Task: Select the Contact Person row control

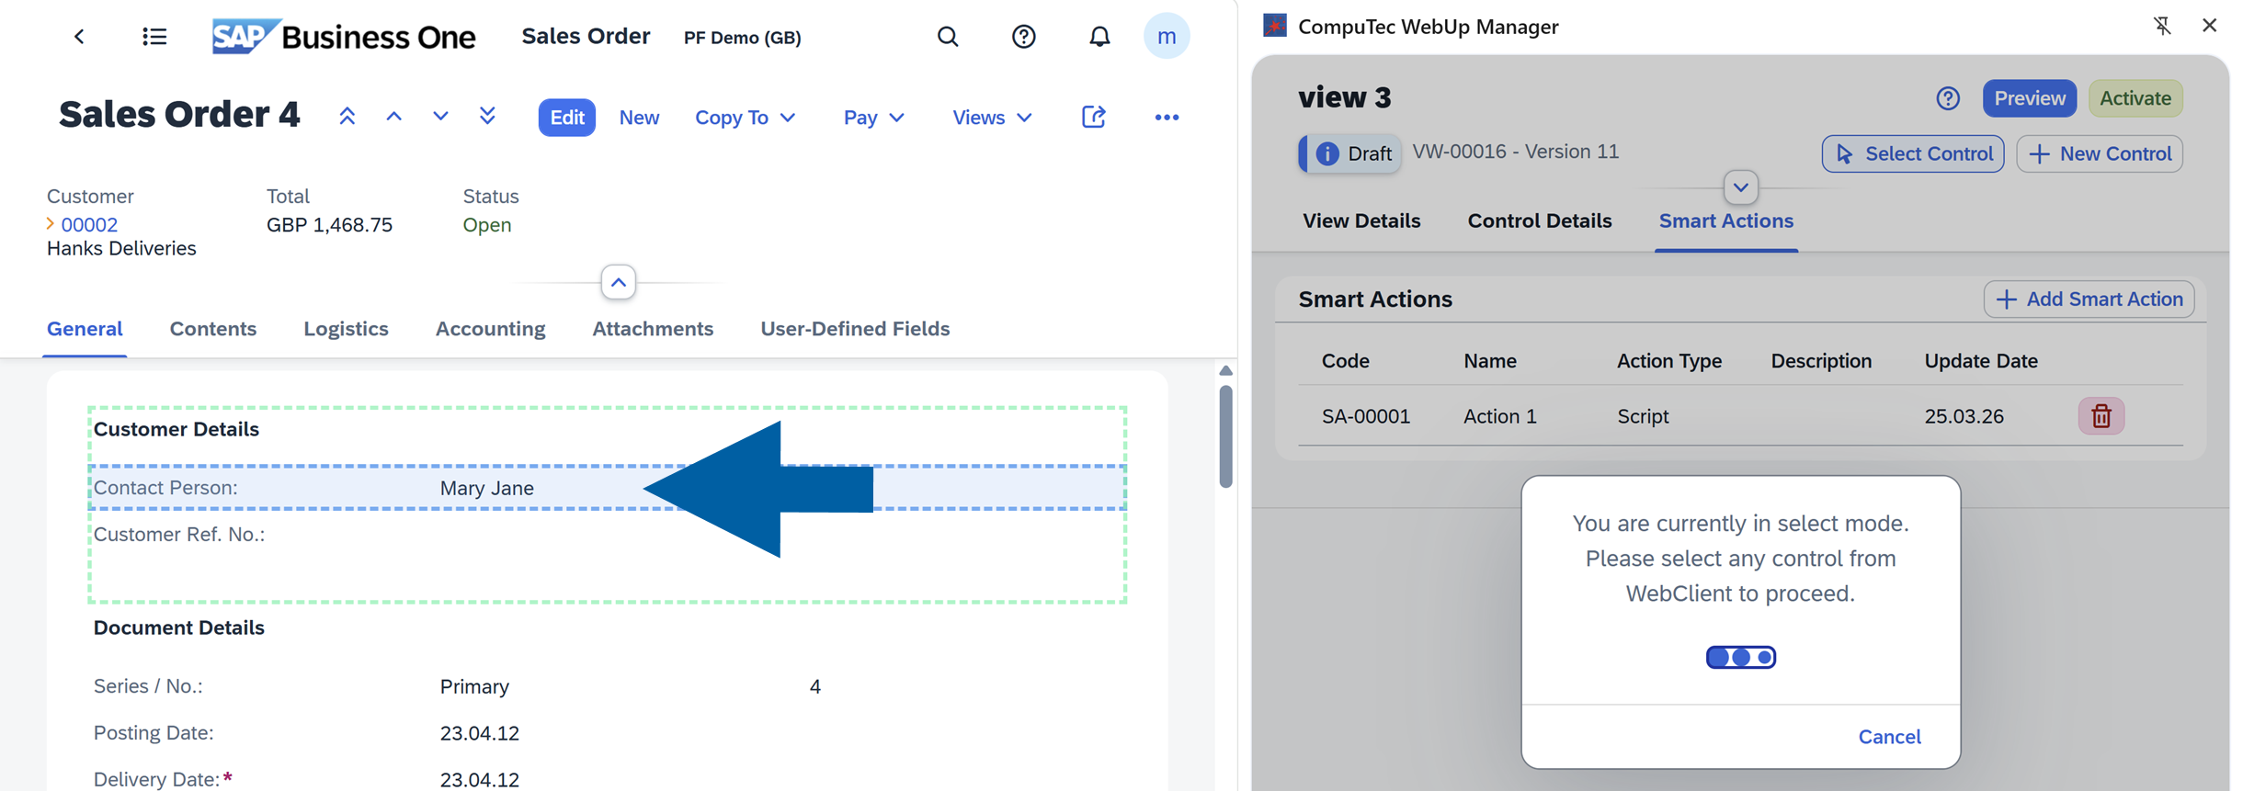Action: pyautogui.click(x=607, y=488)
